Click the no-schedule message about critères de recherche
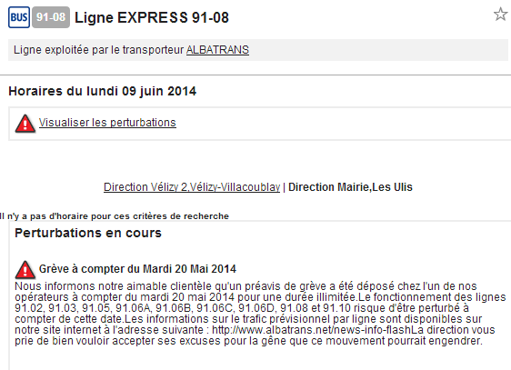This screenshot has width=511, height=370. click(115, 216)
